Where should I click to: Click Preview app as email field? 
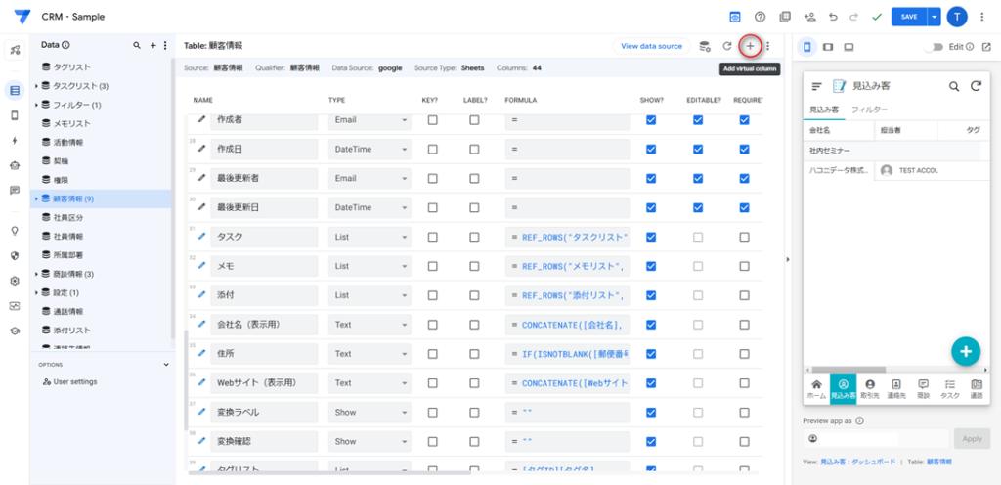click(x=877, y=439)
